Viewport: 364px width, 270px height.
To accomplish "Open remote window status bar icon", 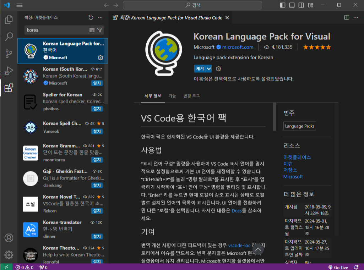I will tap(6, 267).
